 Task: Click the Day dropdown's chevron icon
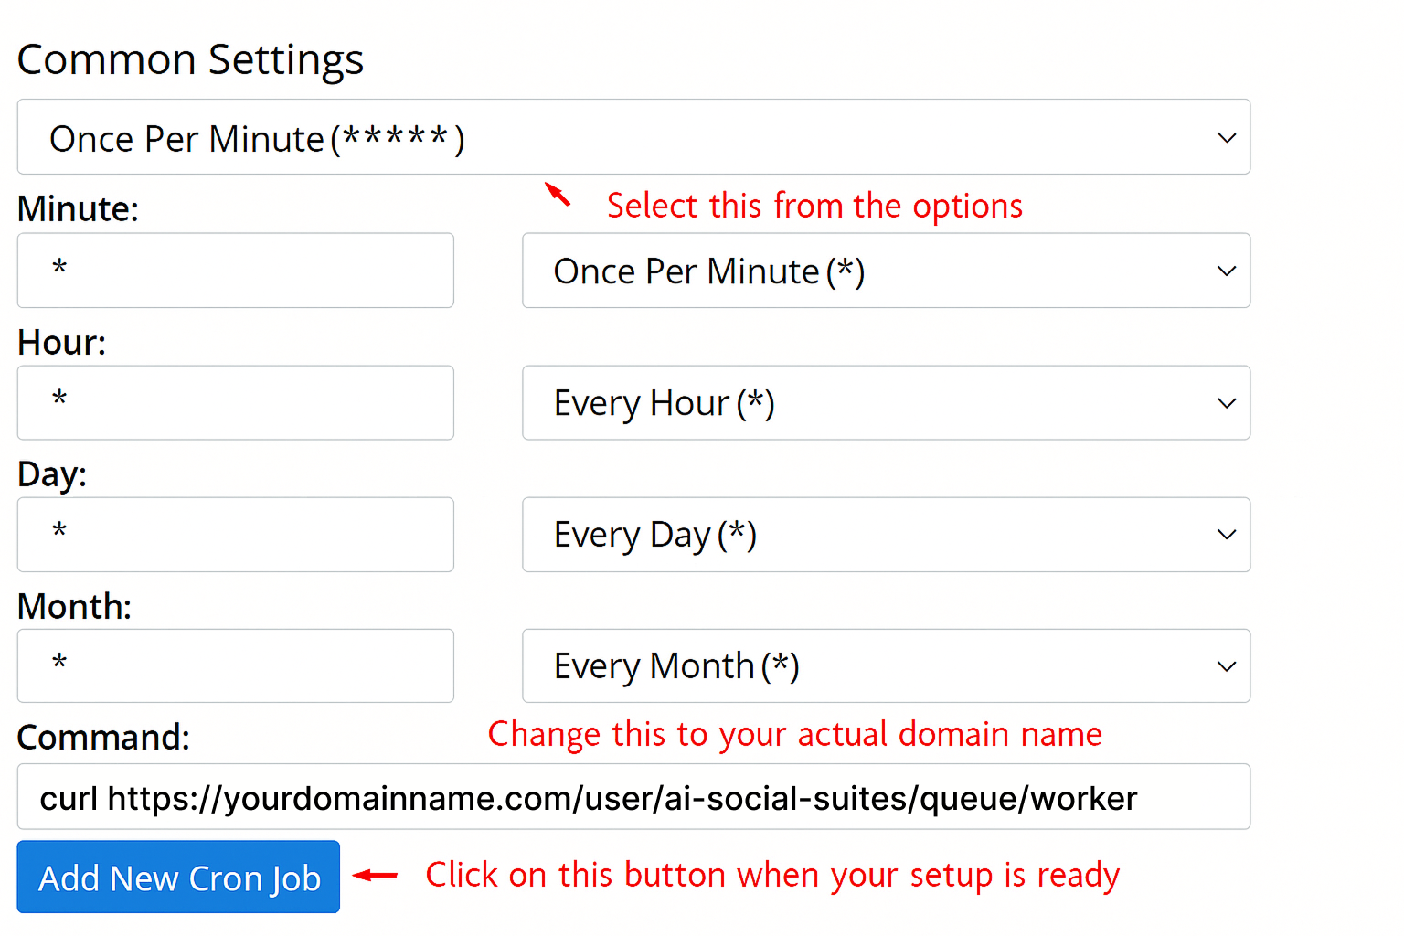click(1226, 535)
